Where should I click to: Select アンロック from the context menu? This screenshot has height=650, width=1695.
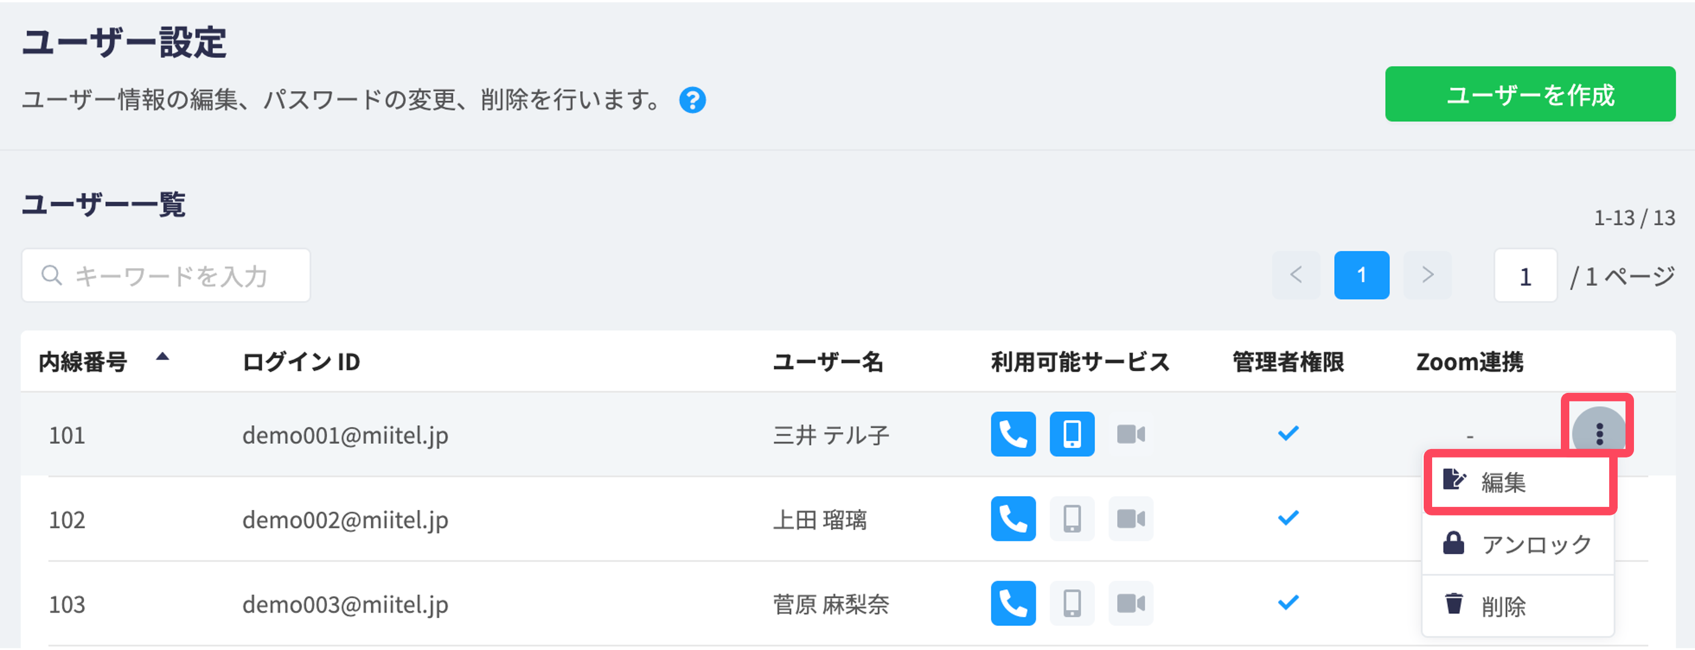click(x=1519, y=544)
